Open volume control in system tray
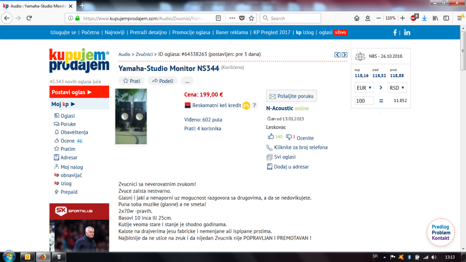Viewport: 466px width, 262px height. tap(434, 257)
